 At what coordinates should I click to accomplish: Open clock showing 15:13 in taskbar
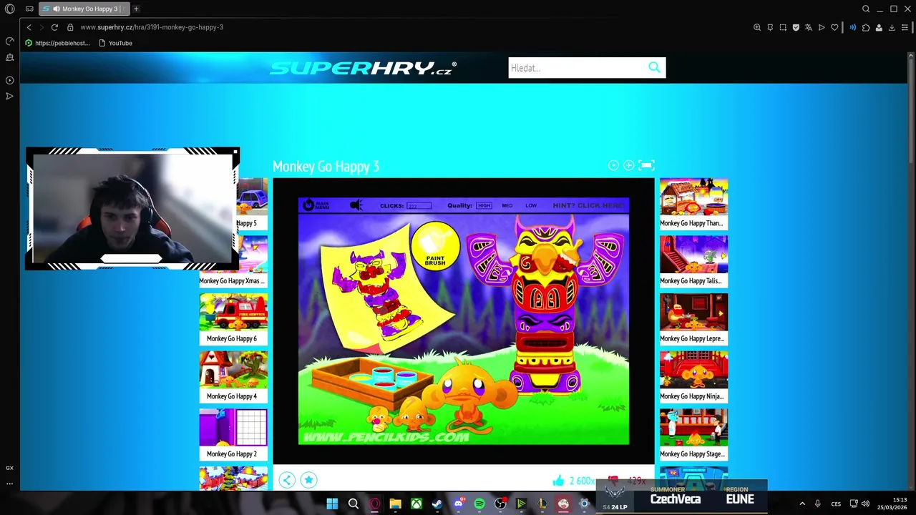pos(893,504)
